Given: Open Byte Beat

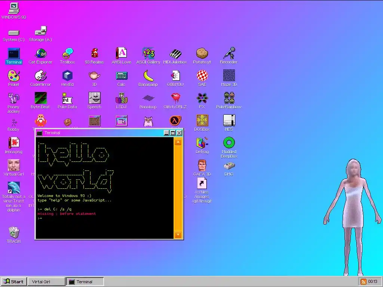Looking at the screenshot, I should [x=40, y=101].
